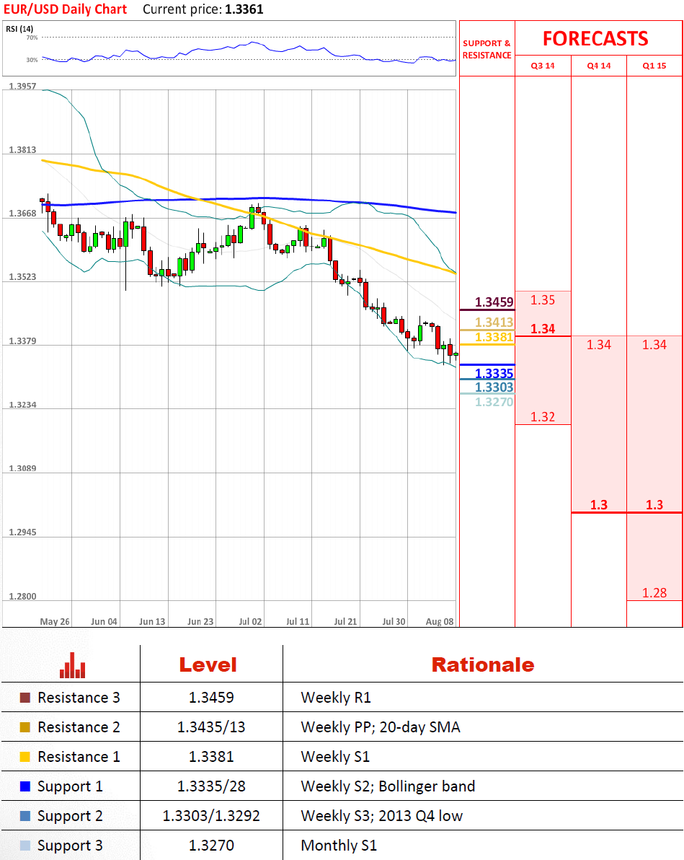Viewport: 684px width, 860px height.
Task: Click the red bar chart icon
Action: [x=72, y=665]
